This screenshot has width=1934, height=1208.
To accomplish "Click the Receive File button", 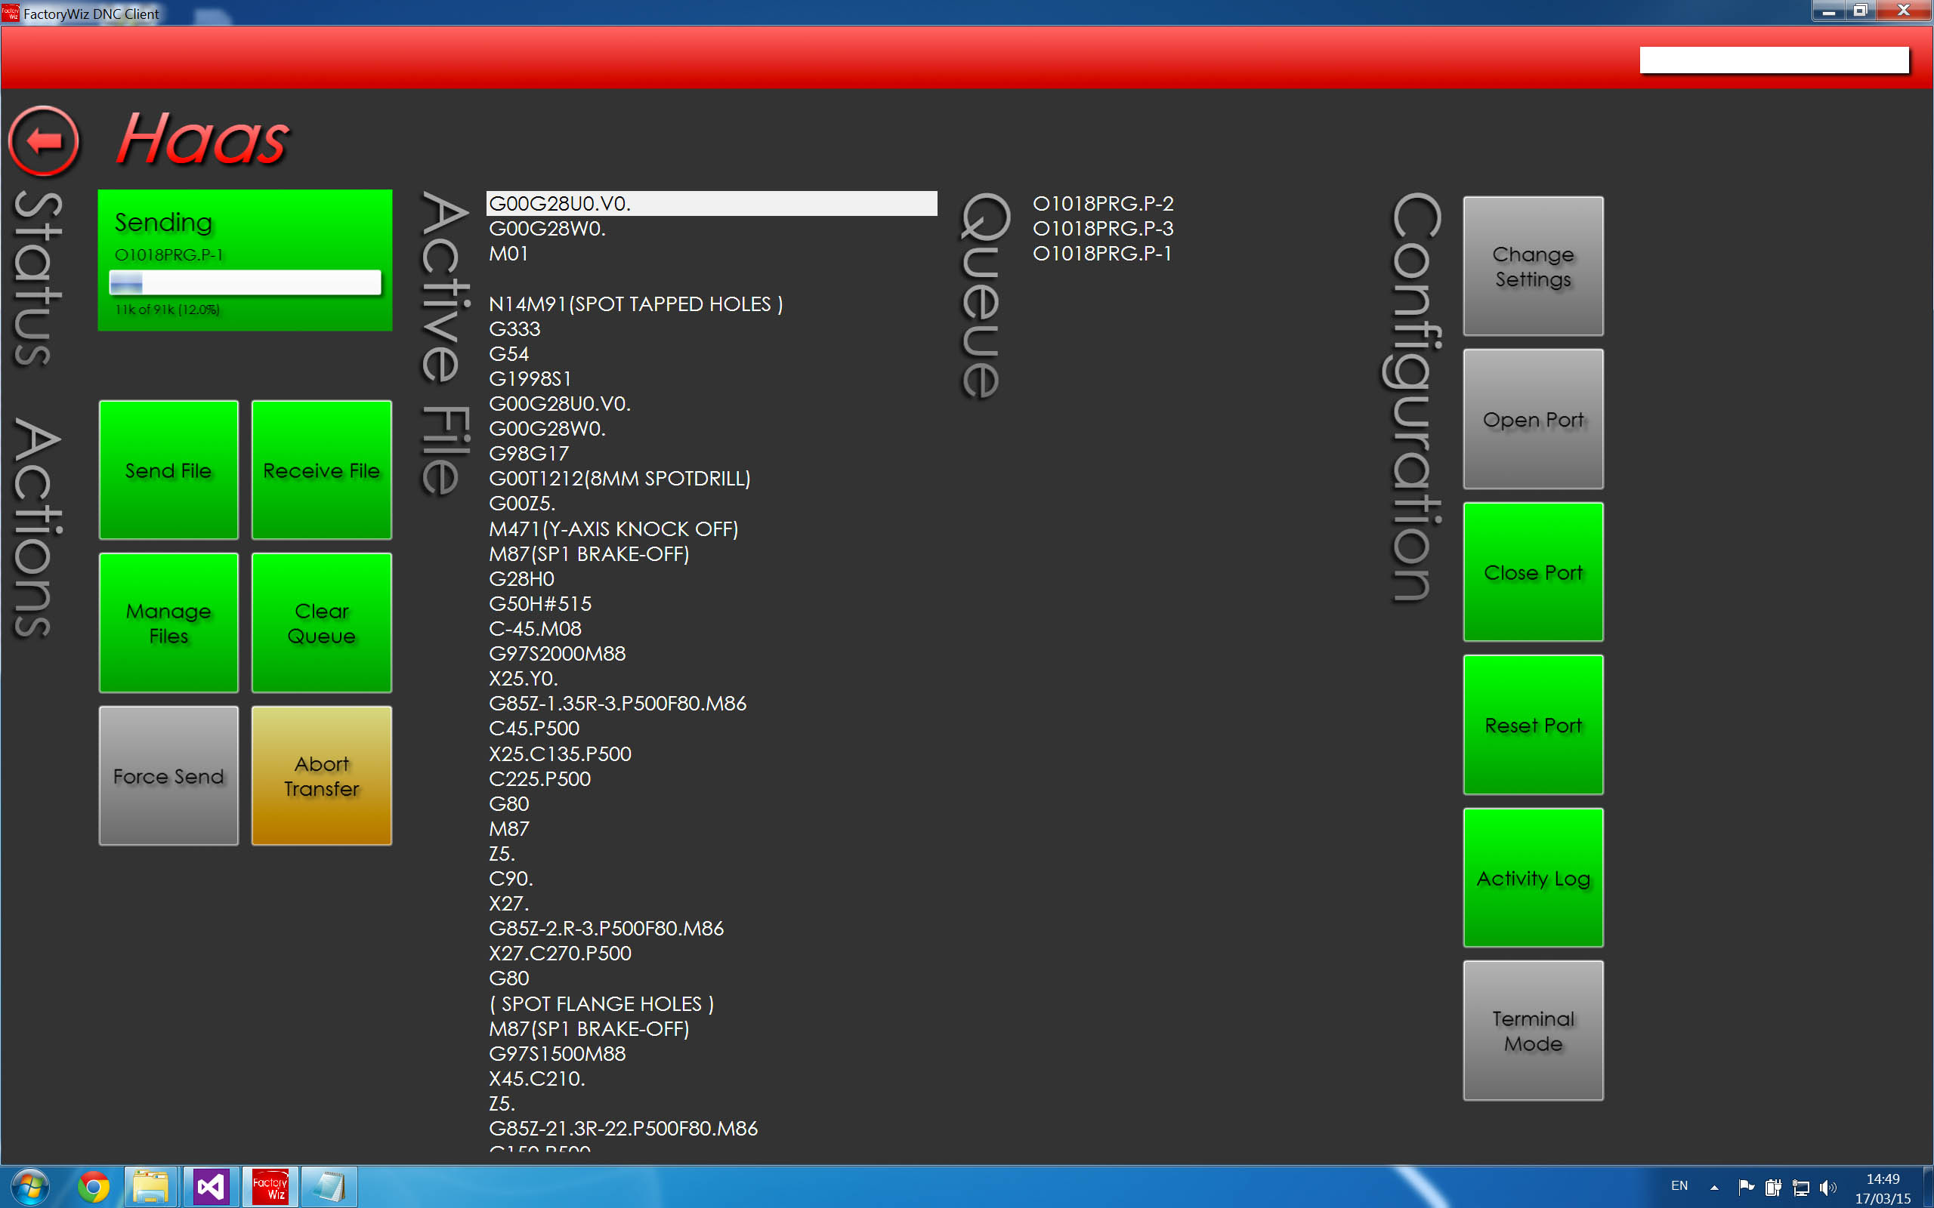I will 321,470.
